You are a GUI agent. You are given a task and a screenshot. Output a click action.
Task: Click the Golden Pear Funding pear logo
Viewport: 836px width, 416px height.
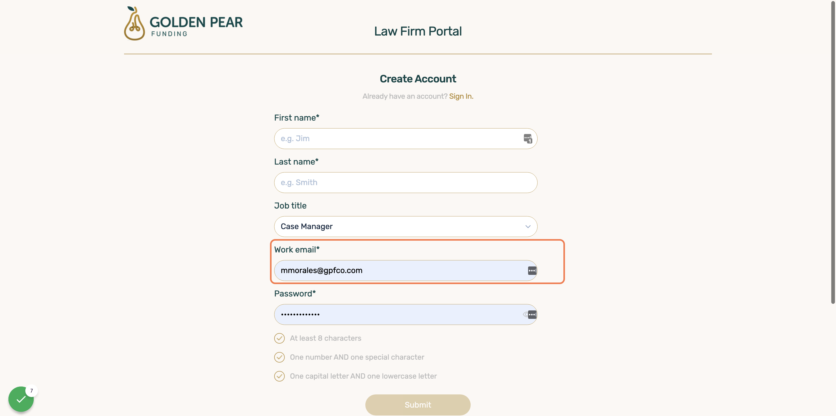(x=134, y=24)
